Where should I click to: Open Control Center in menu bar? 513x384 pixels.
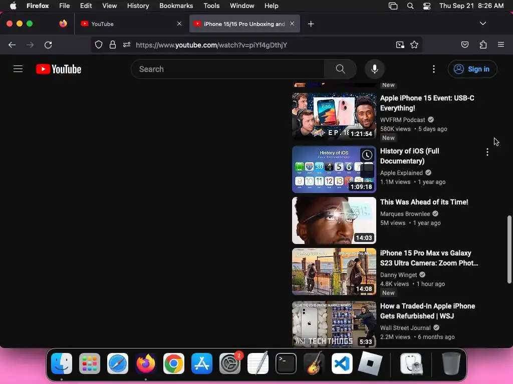(427, 5)
